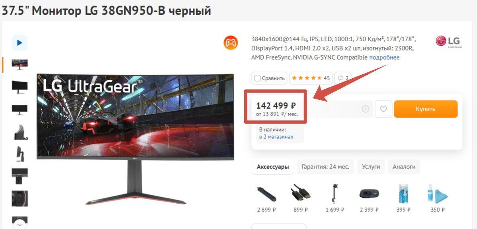
Task: Select the DisplayPort cable accessory for 899 ₽
Action: pos(301,192)
